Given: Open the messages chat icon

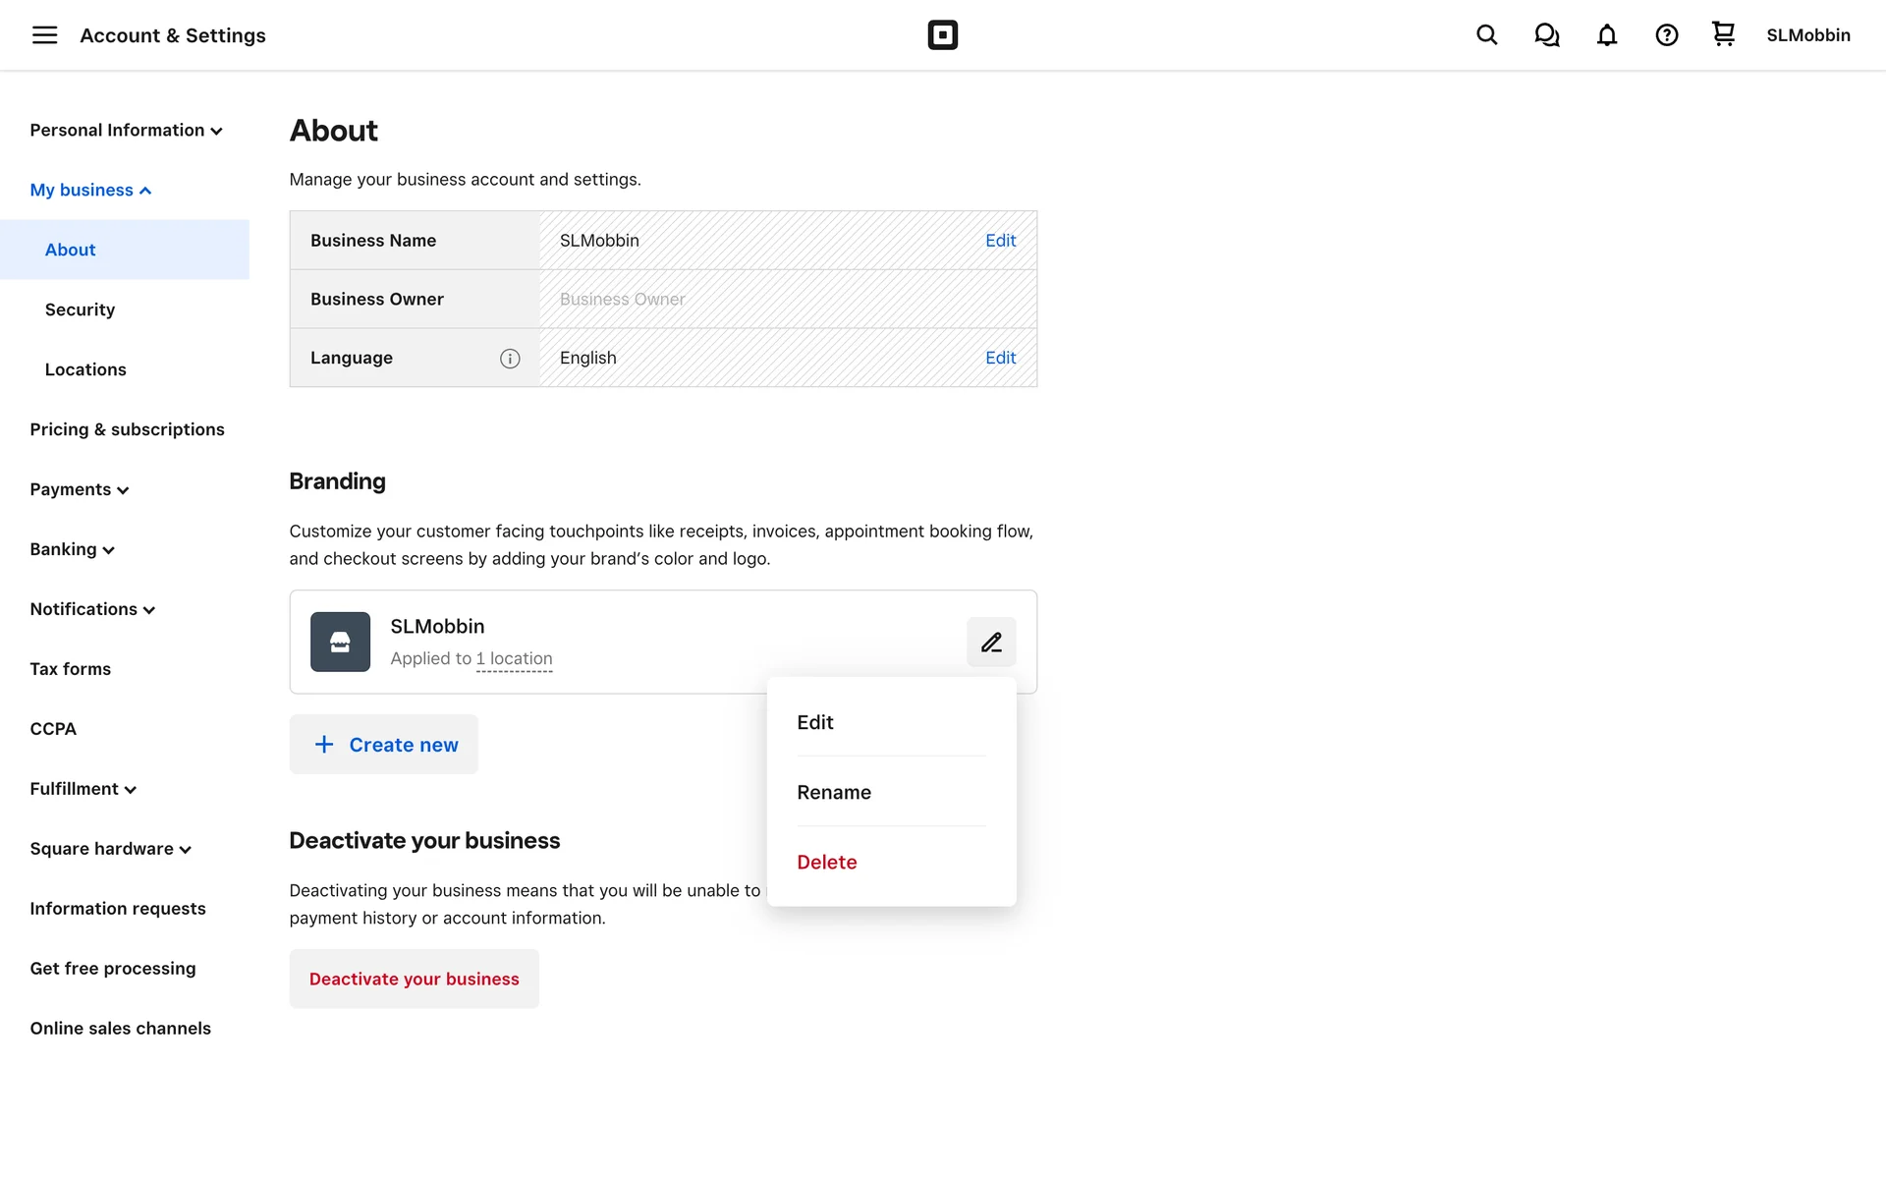Looking at the screenshot, I should [1546, 35].
